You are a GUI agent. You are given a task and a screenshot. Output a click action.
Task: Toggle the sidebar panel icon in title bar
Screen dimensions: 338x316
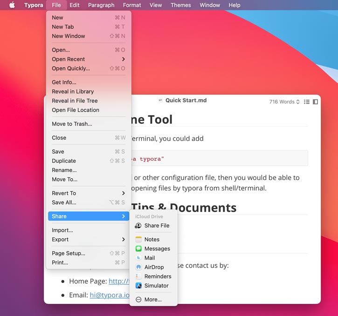(x=315, y=102)
